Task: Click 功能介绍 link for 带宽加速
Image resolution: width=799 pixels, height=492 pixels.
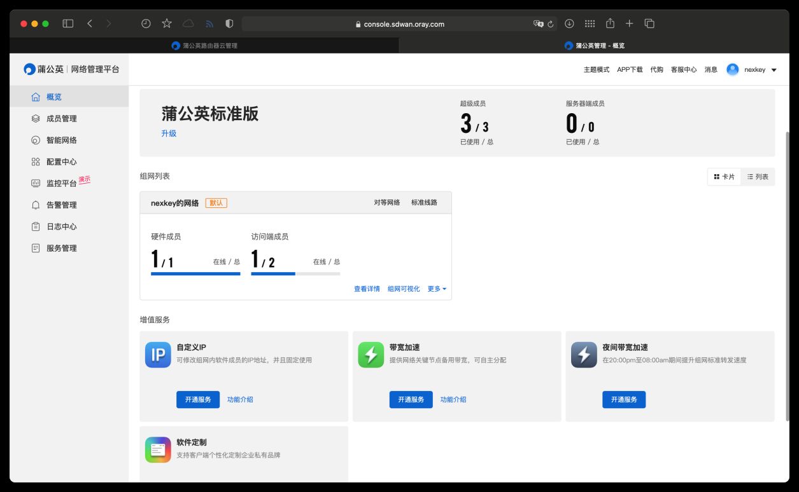Action: pyautogui.click(x=453, y=400)
